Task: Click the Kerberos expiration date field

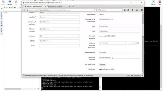Action: point(113,43)
